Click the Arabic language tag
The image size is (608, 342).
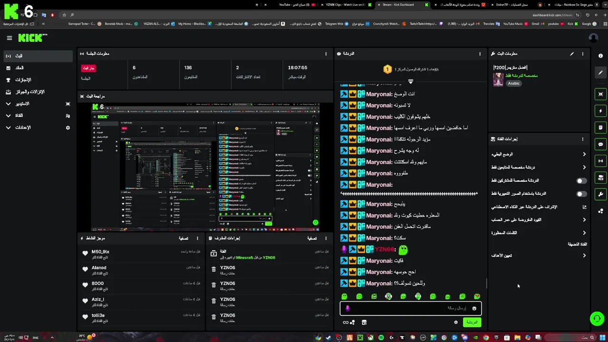point(513,83)
